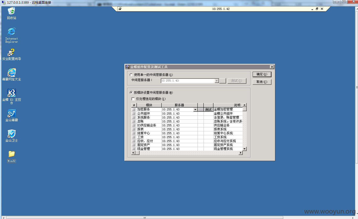Close the 金蝶组件配置及测试工具 dialog
The height and width of the screenshot is (219, 358).
click(x=272, y=67)
